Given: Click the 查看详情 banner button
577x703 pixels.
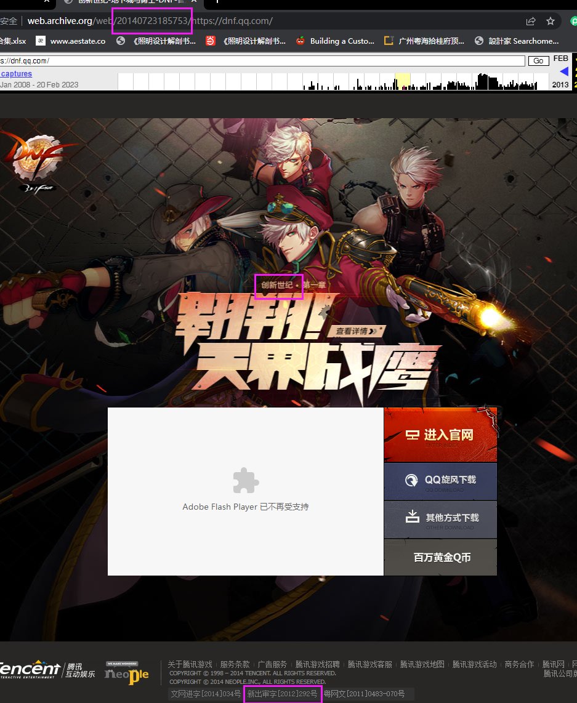Looking at the screenshot, I should coord(357,331).
